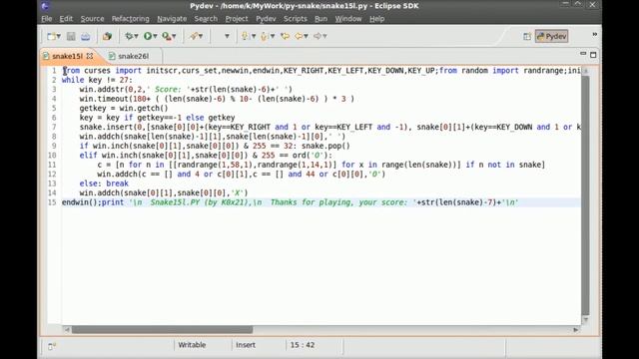639x359 pixels.
Task: Open the Scripts menu
Action: (x=296, y=19)
